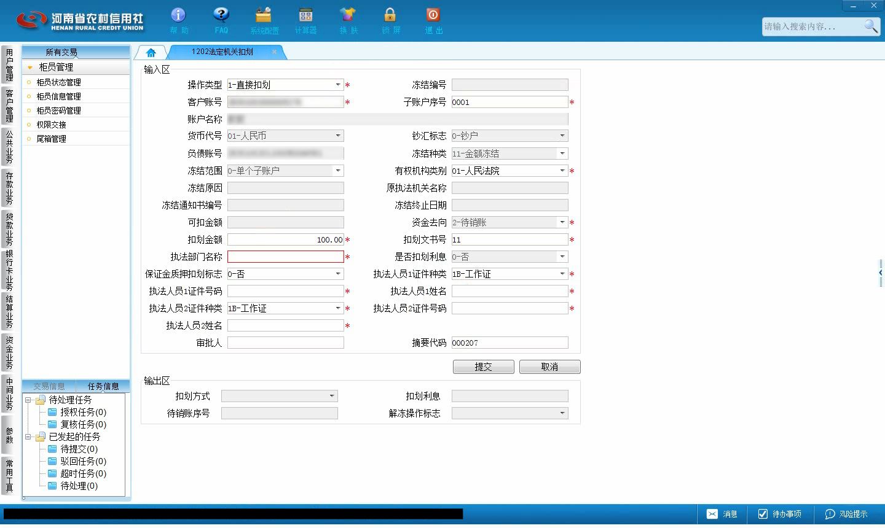Open the 解冻操作标志 dropdown
The image size is (885, 528).
562,413
